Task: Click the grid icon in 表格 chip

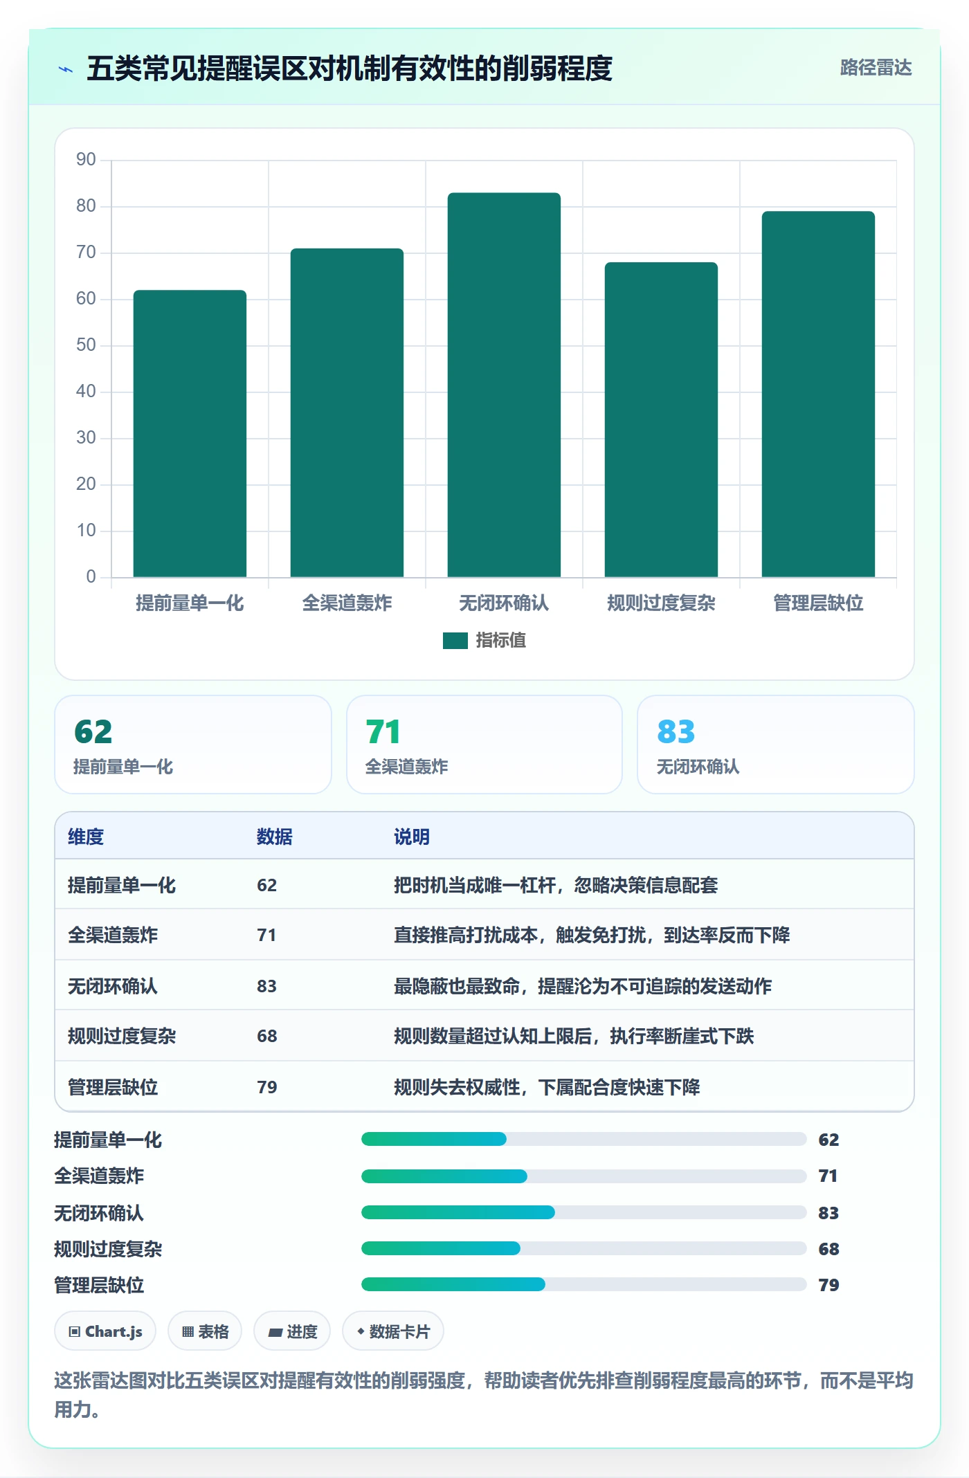Action: (188, 1332)
